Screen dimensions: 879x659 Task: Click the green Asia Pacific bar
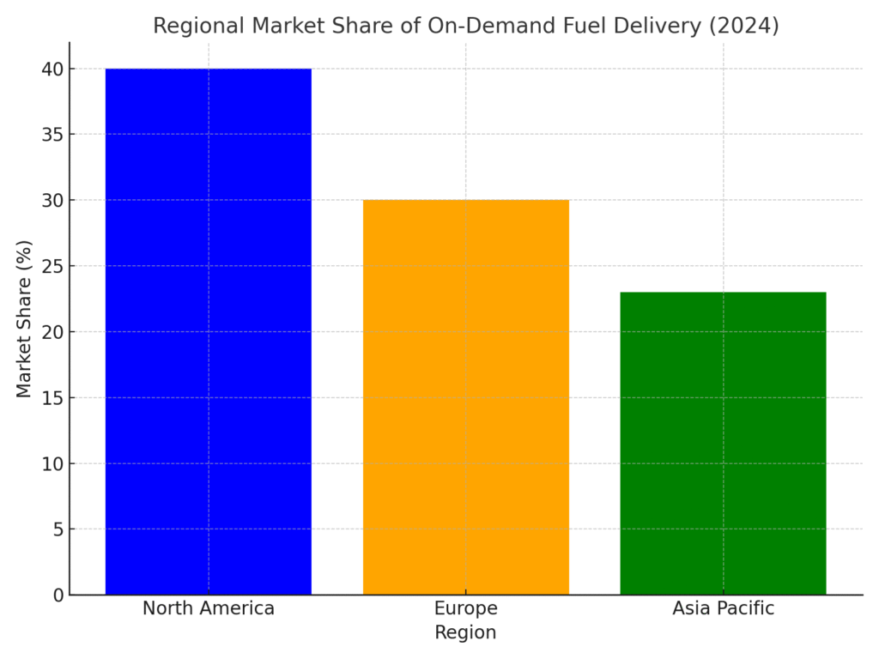pyautogui.click(x=723, y=444)
